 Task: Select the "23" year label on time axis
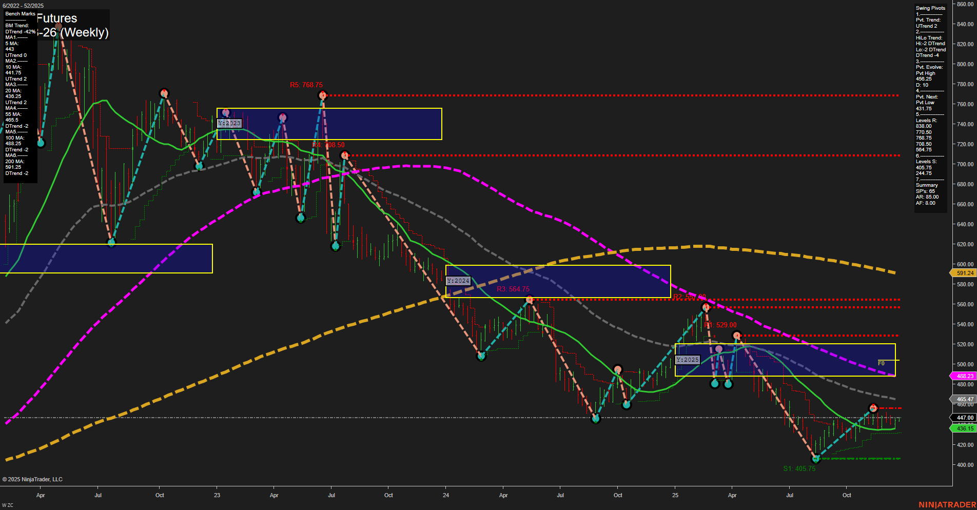coord(217,496)
